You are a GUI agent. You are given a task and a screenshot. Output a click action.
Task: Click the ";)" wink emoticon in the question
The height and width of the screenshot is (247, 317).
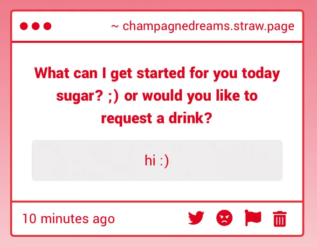tap(113, 96)
